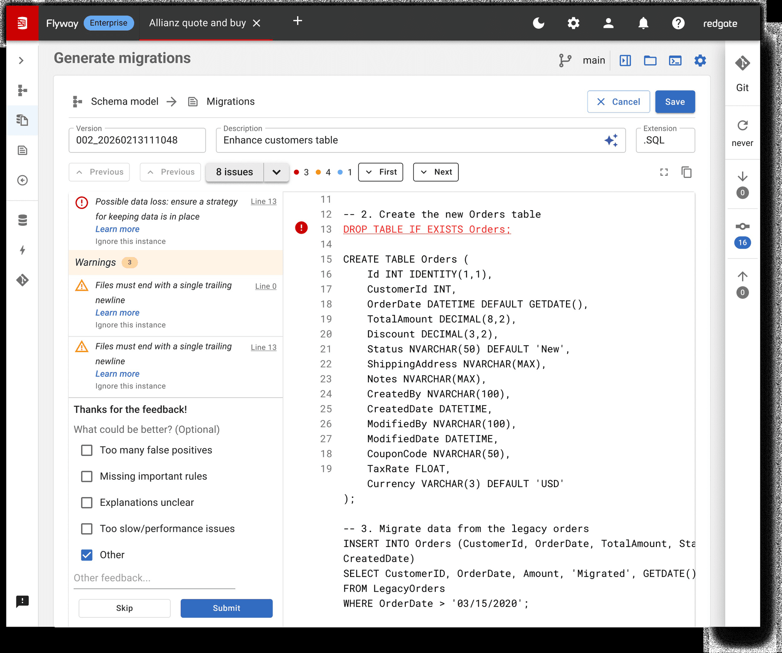Image resolution: width=782 pixels, height=653 pixels.
Task: Open feedback chat icon in left sidebar
Action: 22,601
